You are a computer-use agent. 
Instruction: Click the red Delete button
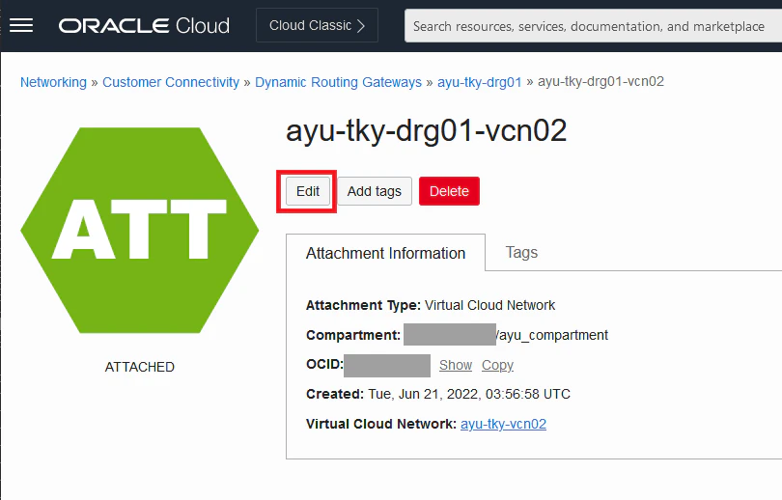(449, 191)
